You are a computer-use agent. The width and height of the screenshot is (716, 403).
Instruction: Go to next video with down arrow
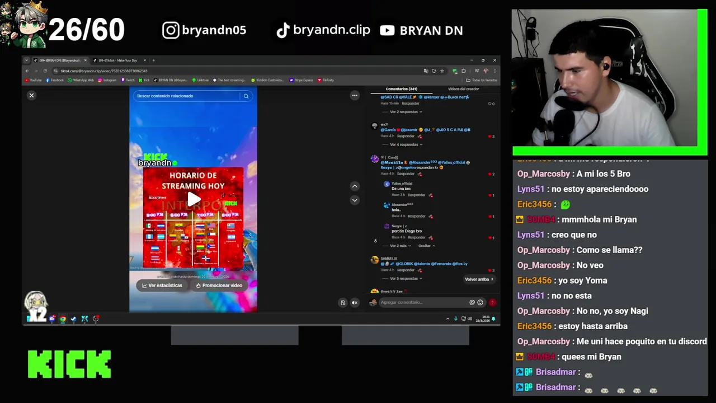point(355,200)
